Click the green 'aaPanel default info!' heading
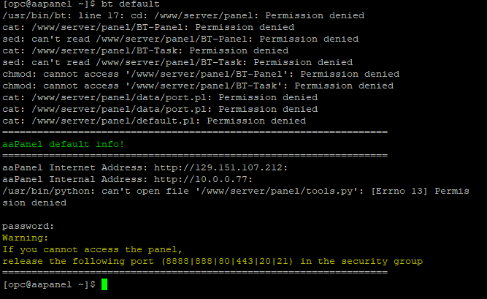This screenshot has height=299, width=487. pos(64,144)
